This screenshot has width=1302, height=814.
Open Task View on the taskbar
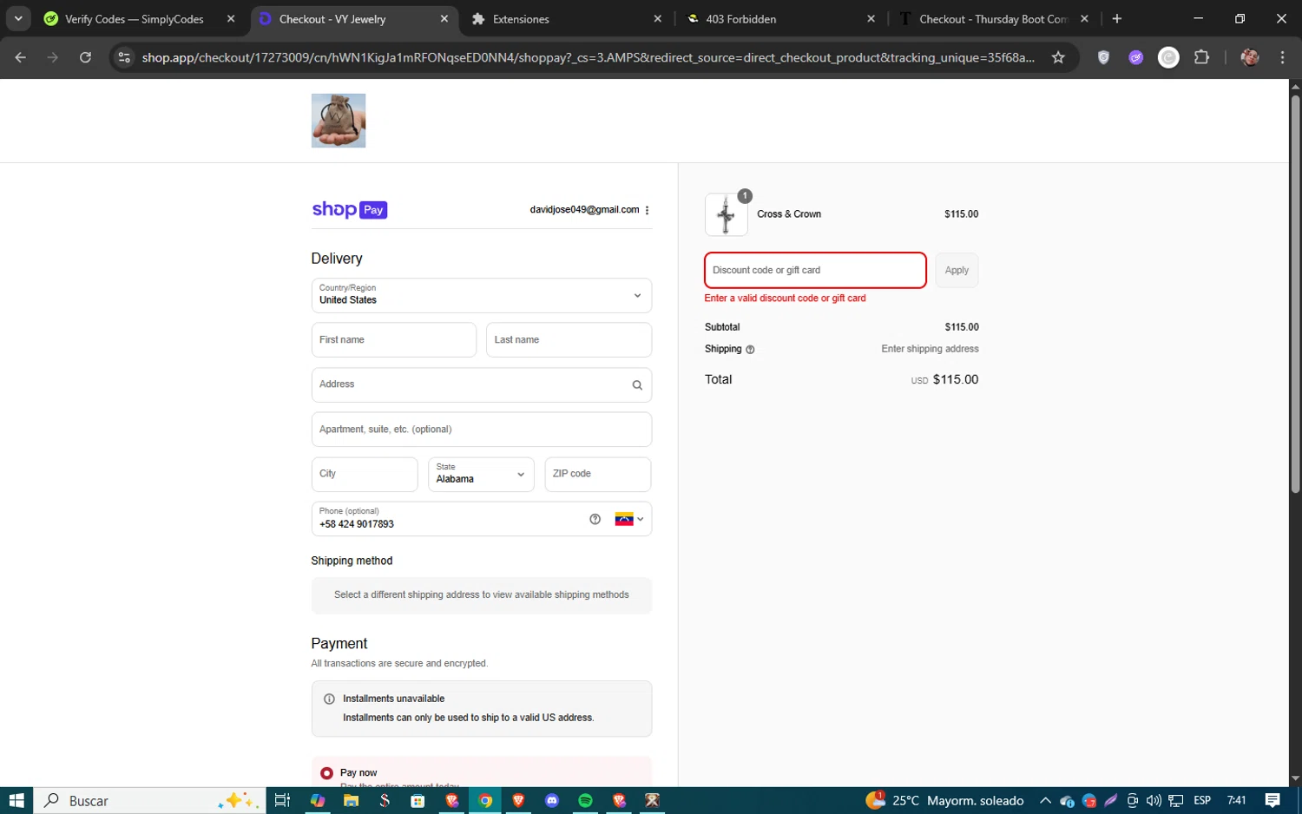pyautogui.click(x=282, y=800)
